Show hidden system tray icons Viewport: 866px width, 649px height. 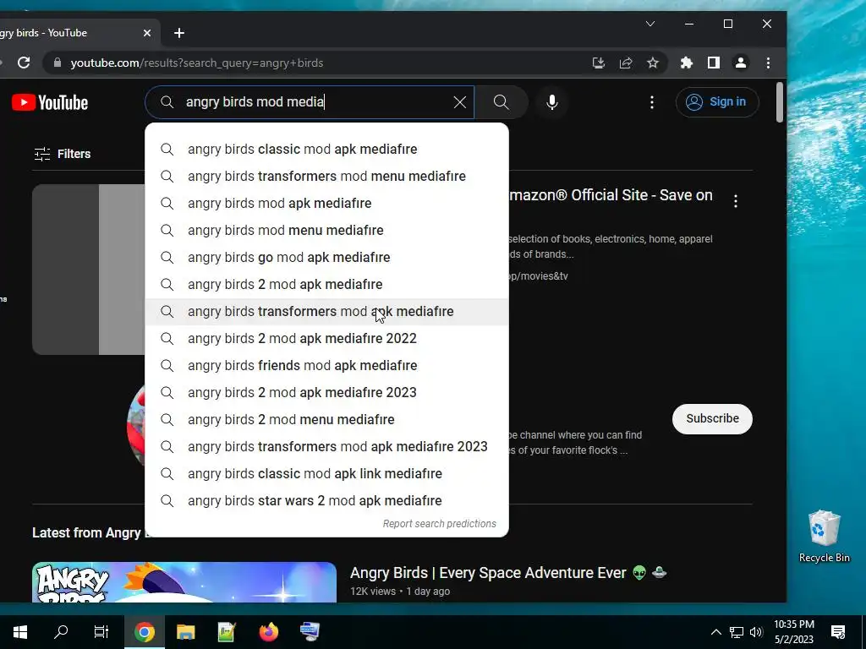pyautogui.click(x=715, y=632)
